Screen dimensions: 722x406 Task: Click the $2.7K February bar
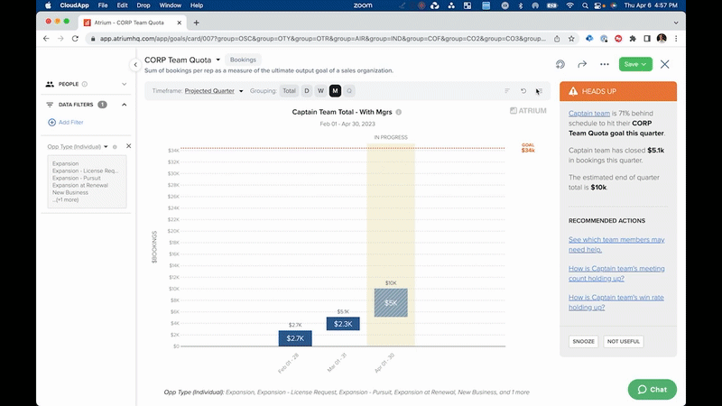(295, 338)
